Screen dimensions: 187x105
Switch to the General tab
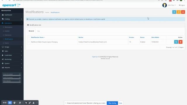coord(31,31)
